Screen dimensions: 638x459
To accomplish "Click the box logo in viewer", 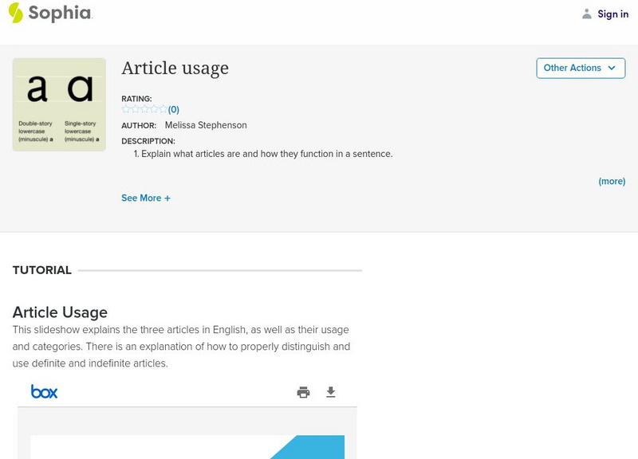I will [x=44, y=391].
